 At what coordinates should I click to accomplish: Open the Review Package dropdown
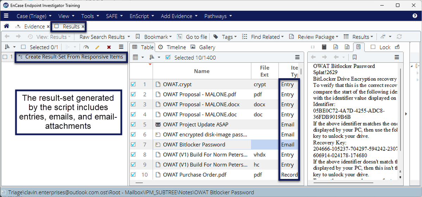(x=313, y=37)
